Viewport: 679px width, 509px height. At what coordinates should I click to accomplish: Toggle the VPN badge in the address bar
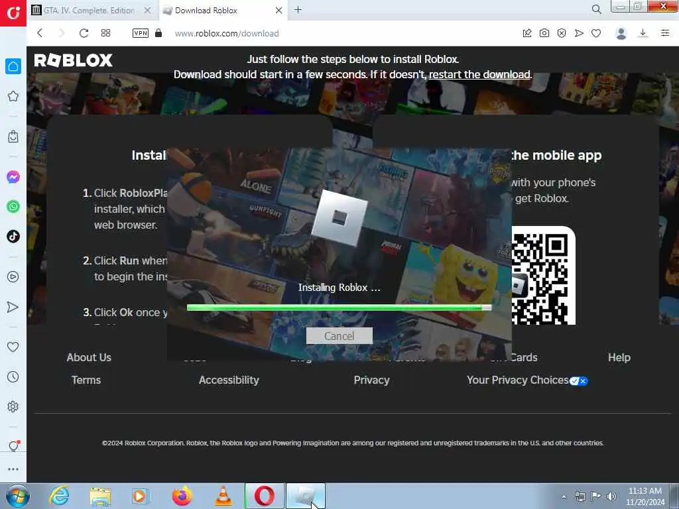pos(141,33)
